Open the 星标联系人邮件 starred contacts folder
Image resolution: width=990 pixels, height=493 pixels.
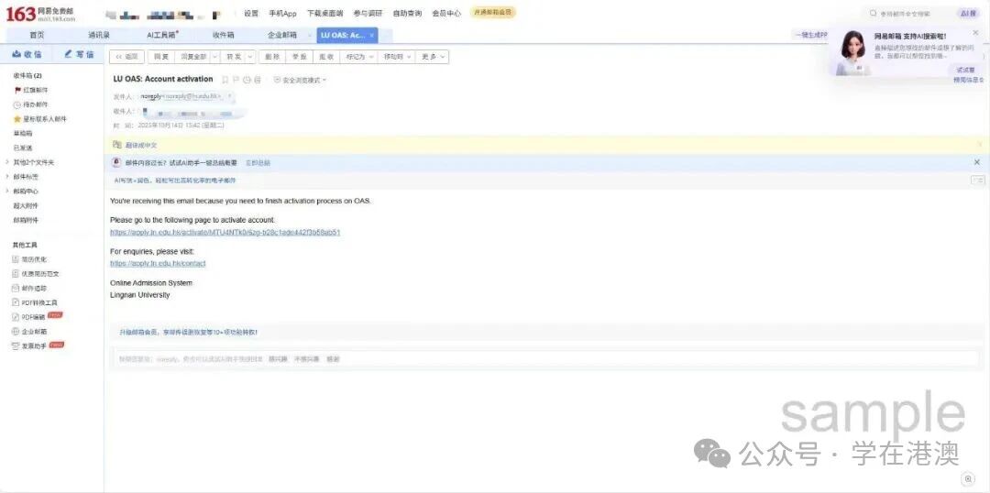[x=39, y=119]
